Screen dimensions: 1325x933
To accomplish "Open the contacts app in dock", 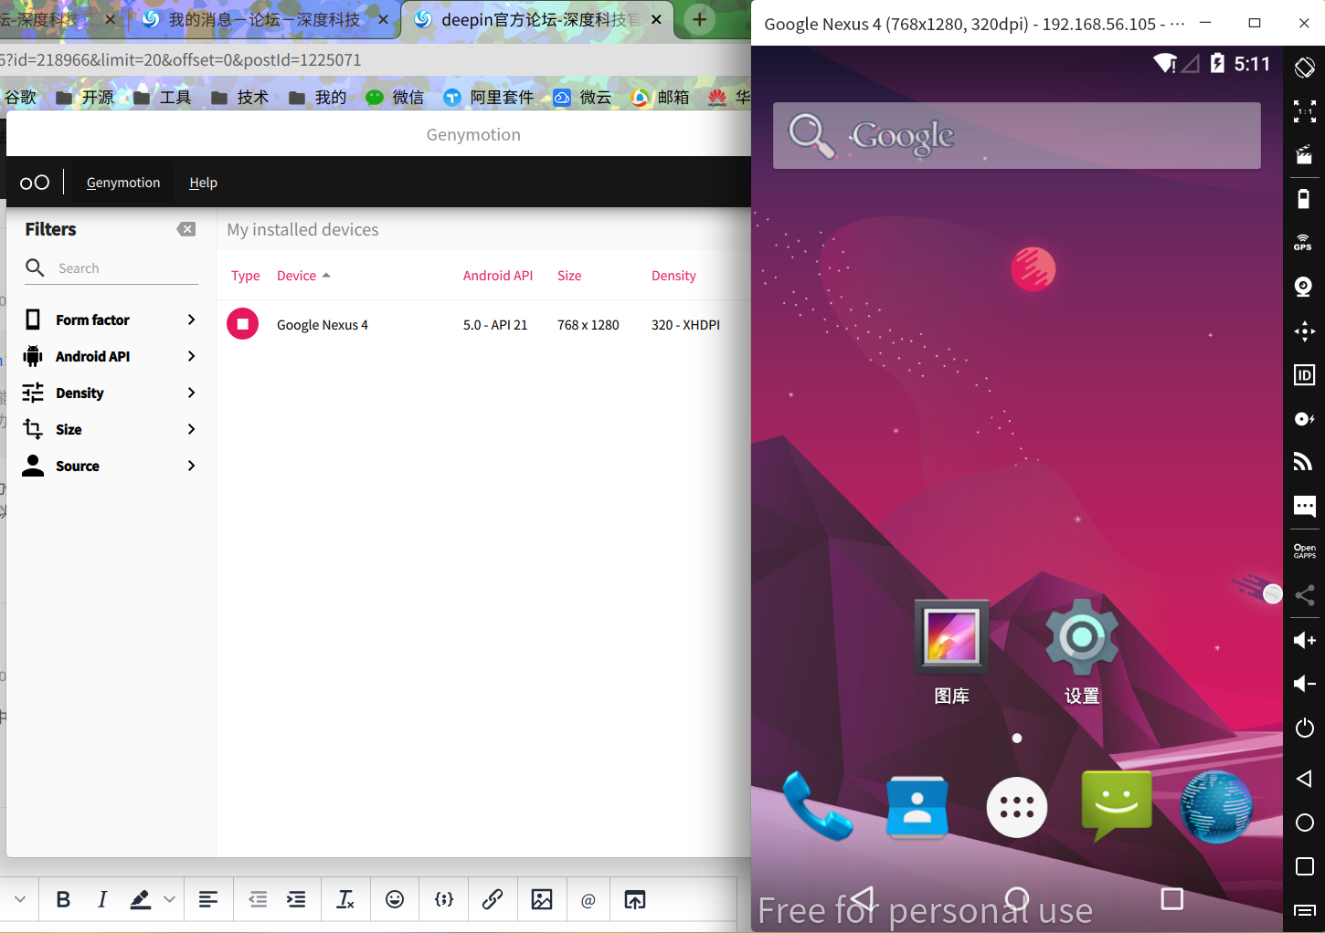I will point(917,807).
